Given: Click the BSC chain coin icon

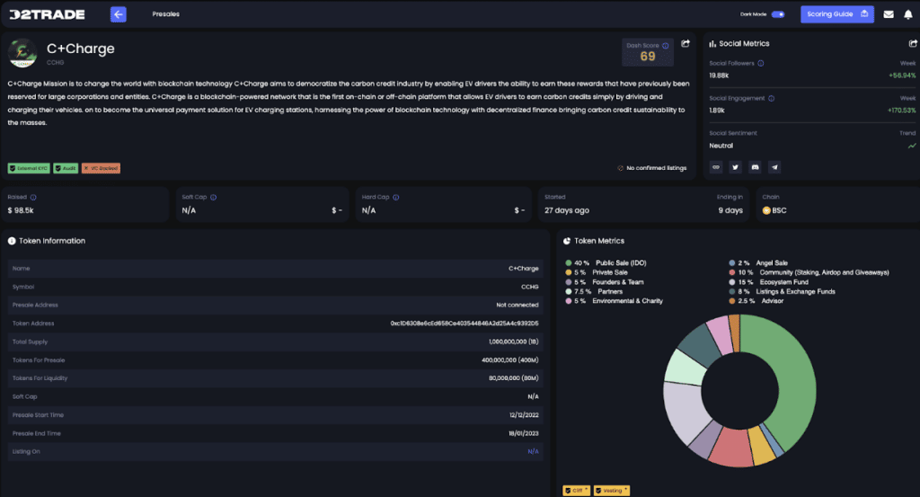Looking at the screenshot, I should 766,210.
